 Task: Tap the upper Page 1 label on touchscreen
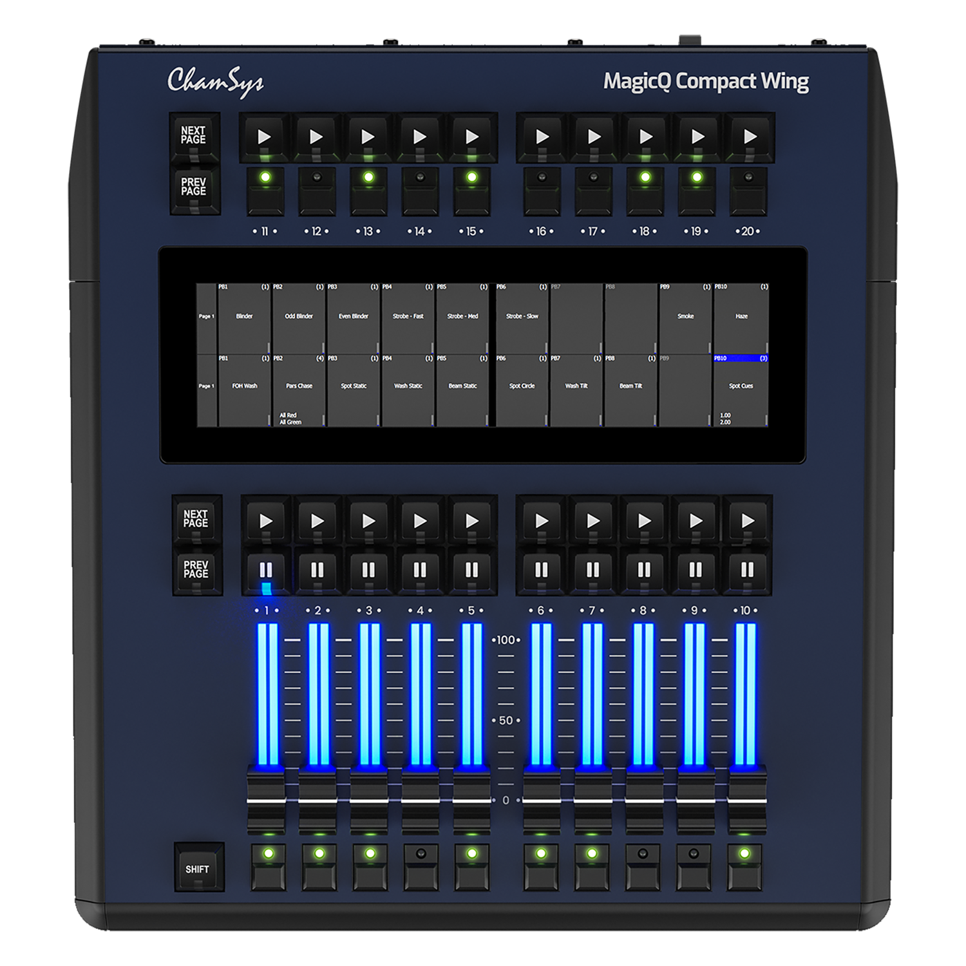pos(205,316)
